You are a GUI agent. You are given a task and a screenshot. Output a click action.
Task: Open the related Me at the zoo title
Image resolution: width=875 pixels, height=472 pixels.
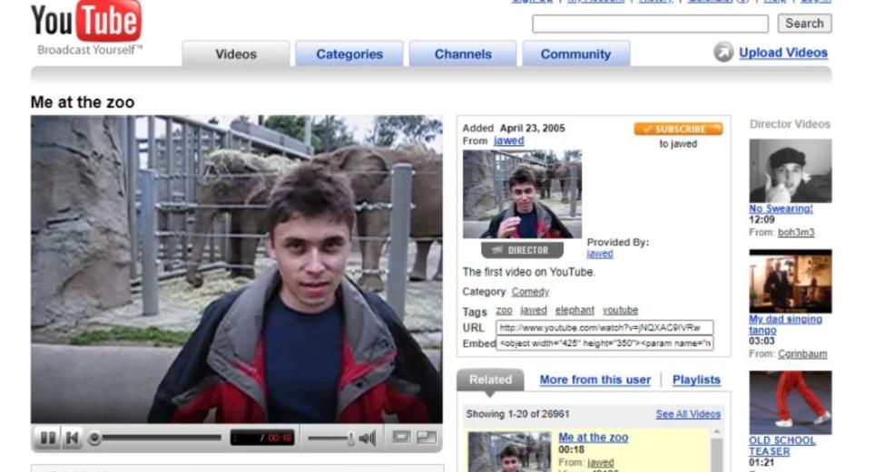pos(594,438)
